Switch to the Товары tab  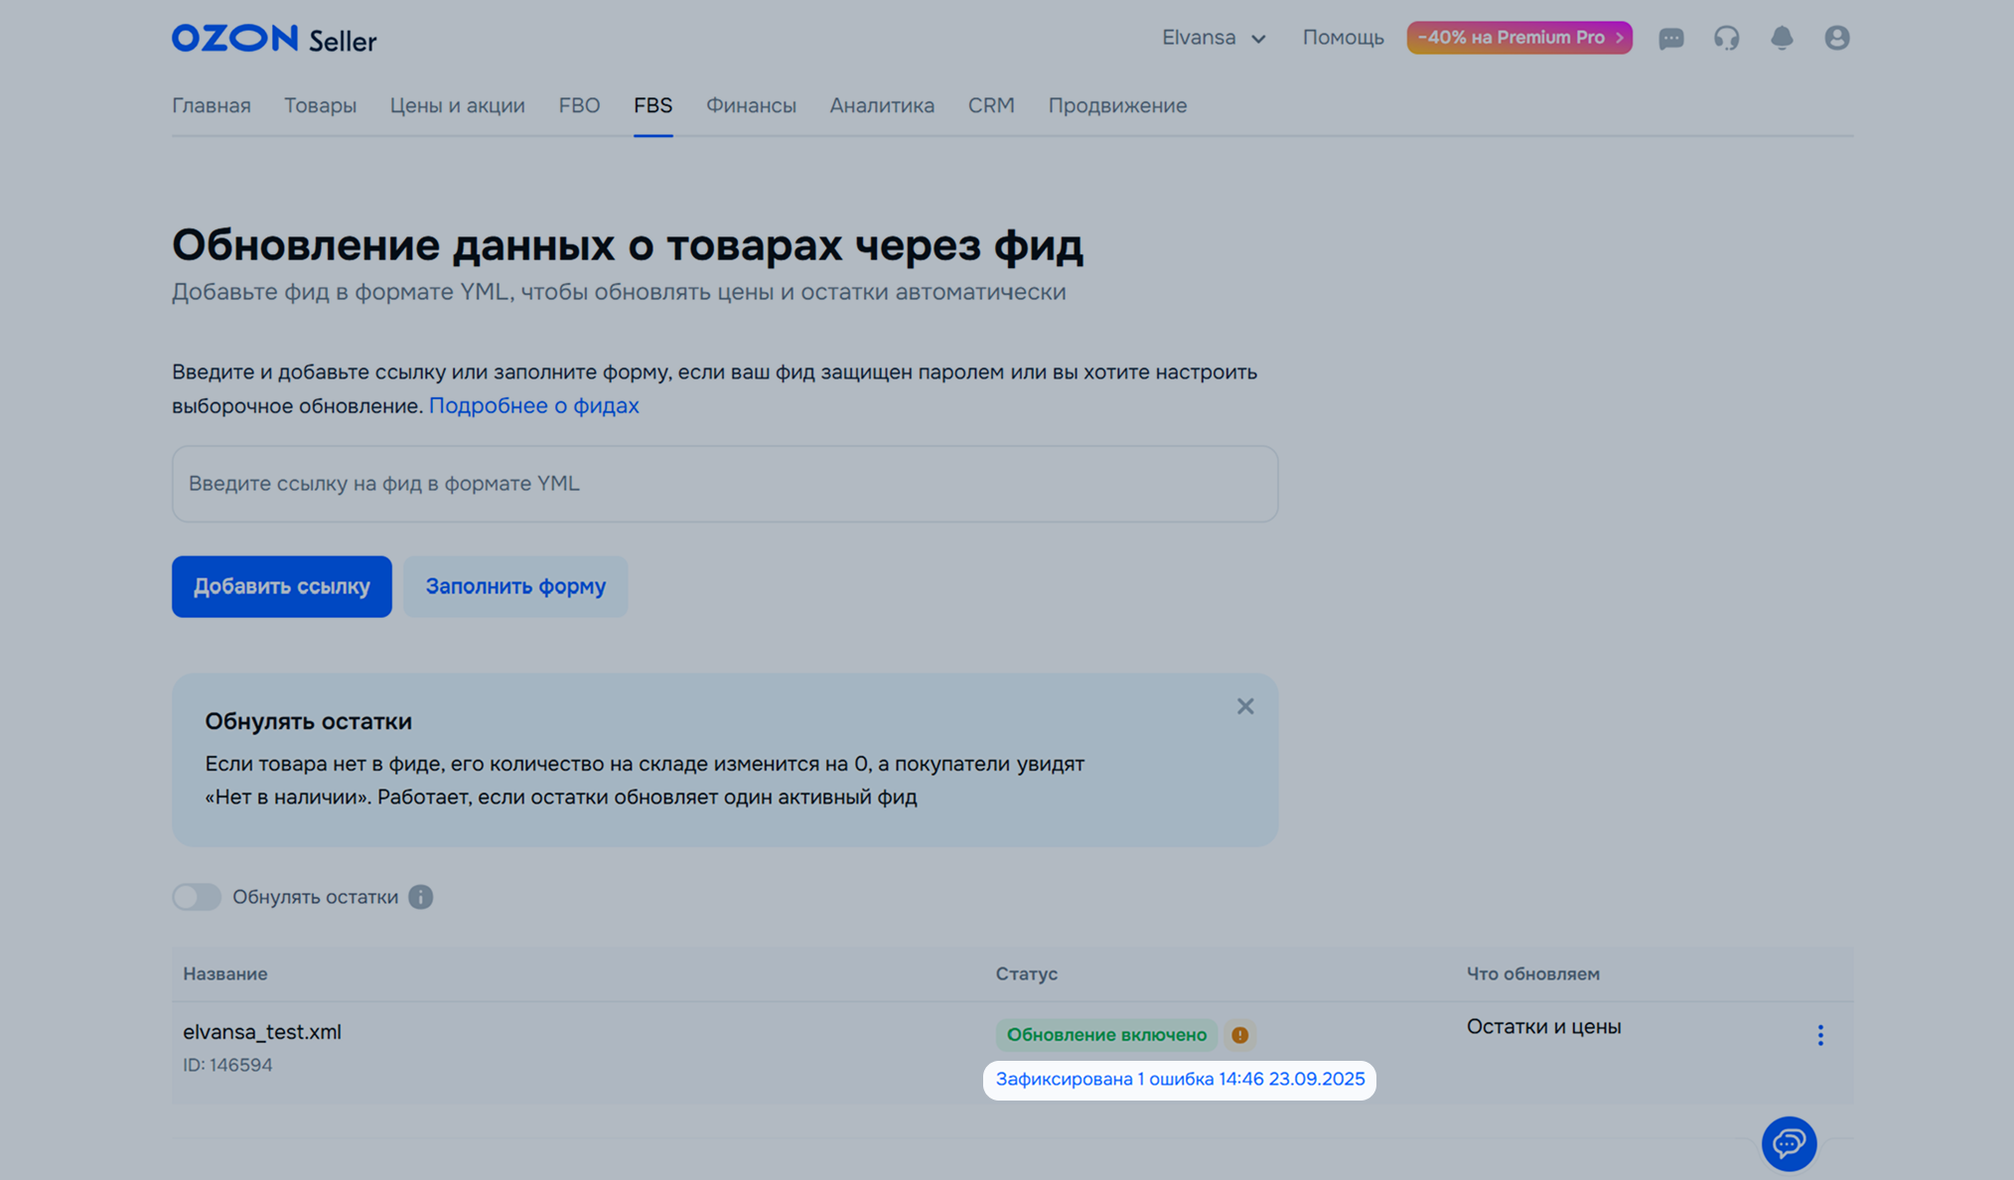320,105
